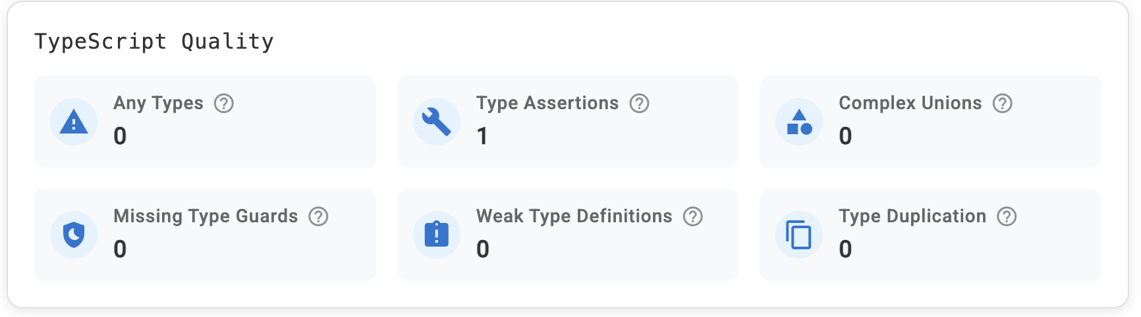Click the TypeScript Quality heading
The width and height of the screenshot is (1141, 317).
[154, 41]
